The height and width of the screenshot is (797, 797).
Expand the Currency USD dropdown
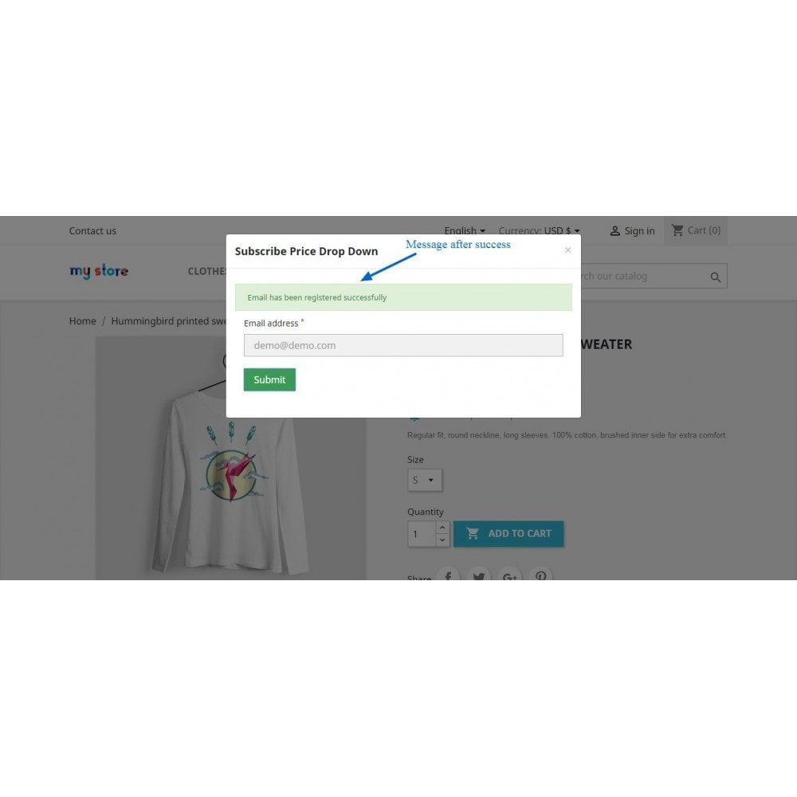(x=539, y=230)
